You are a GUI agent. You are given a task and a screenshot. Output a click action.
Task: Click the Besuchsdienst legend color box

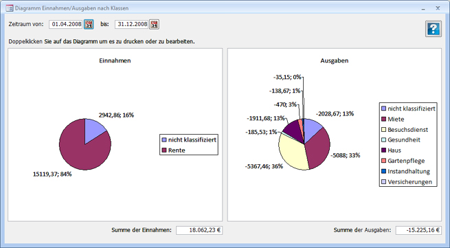(383, 129)
